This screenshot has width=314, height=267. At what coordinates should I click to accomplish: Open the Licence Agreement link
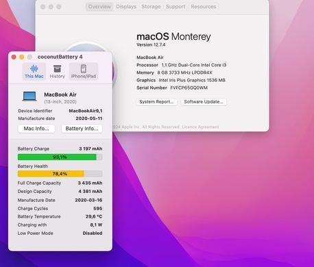[x=200, y=127]
